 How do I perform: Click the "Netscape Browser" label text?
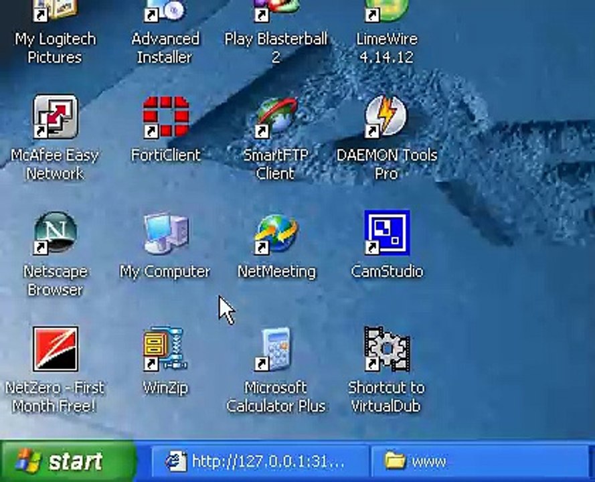56,280
